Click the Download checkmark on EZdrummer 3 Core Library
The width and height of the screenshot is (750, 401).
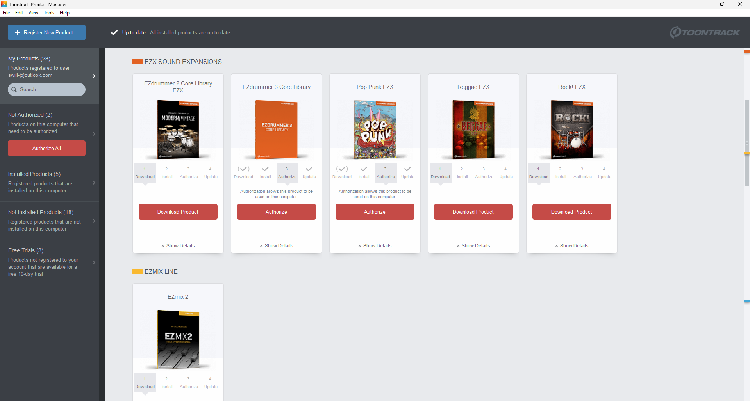coord(243,169)
